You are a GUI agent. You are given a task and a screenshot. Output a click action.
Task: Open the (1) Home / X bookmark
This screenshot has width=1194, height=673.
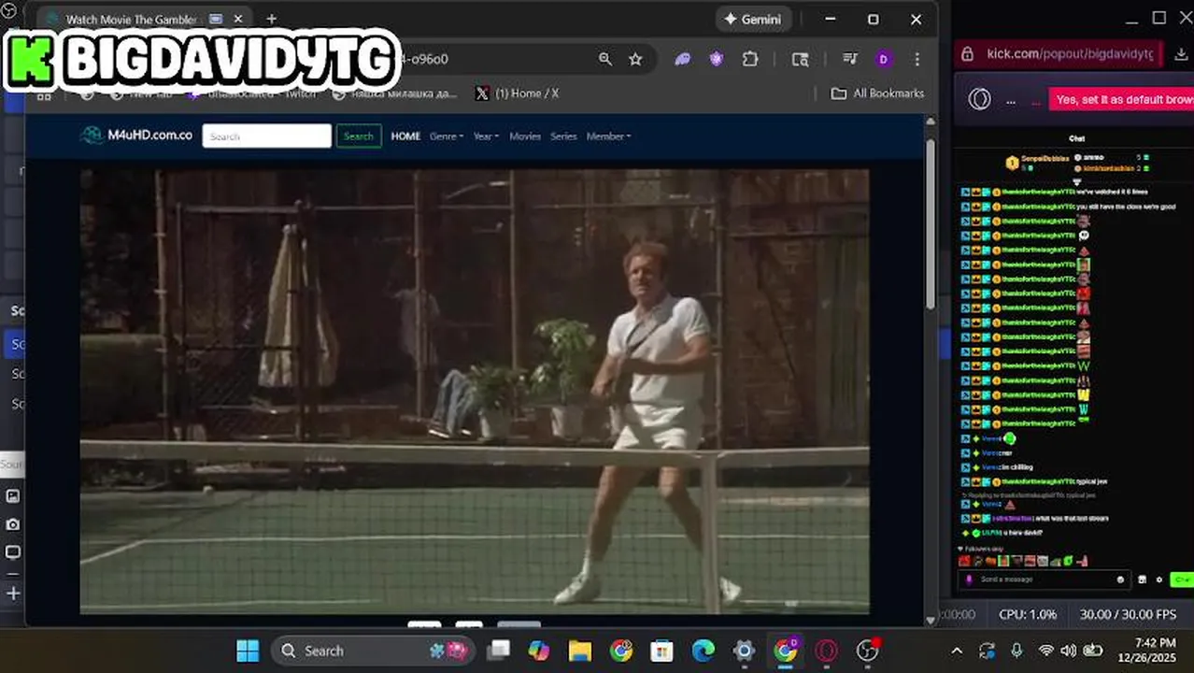coord(517,93)
